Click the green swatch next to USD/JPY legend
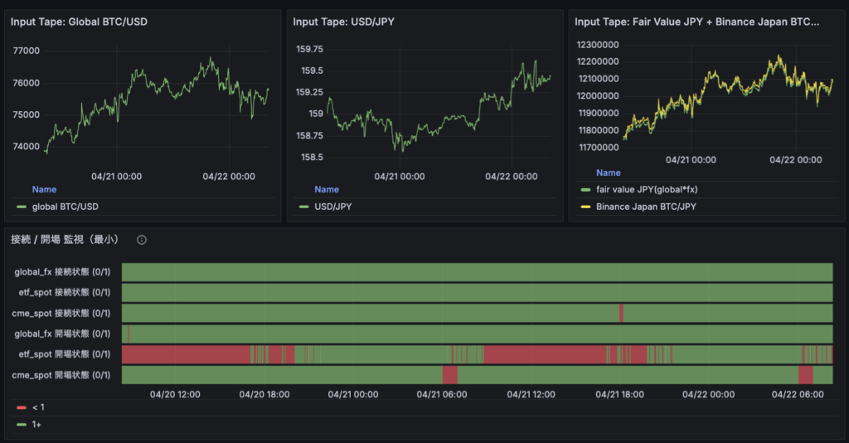The image size is (849, 443). [303, 207]
